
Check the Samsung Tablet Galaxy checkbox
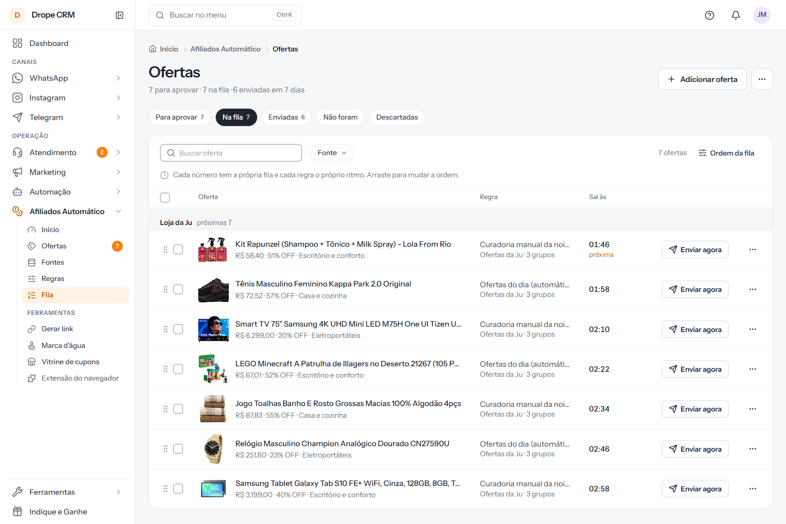click(x=178, y=489)
